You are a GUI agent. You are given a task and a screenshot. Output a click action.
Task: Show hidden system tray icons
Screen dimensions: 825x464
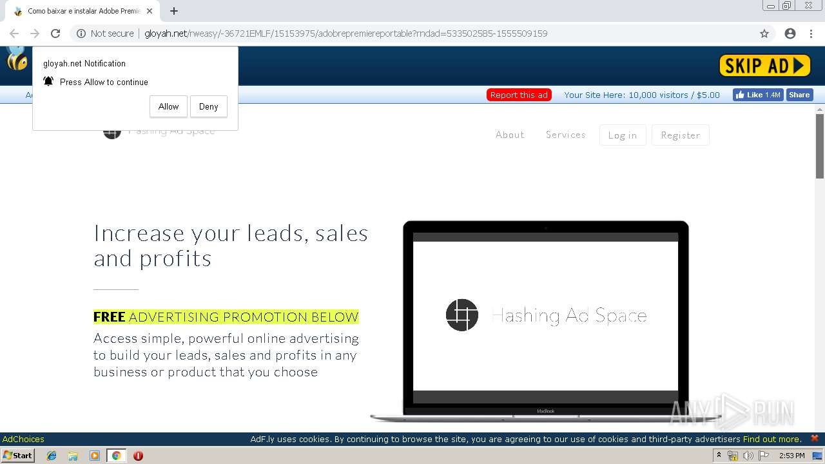tap(719, 455)
